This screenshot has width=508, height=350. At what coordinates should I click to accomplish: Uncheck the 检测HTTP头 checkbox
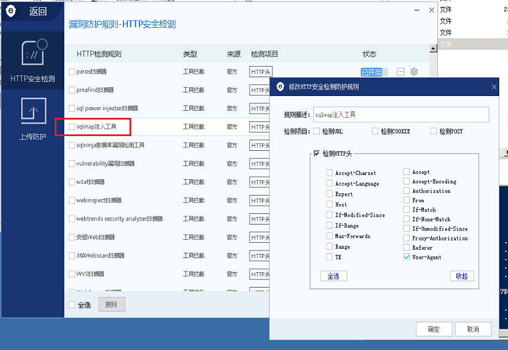click(317, 153)
